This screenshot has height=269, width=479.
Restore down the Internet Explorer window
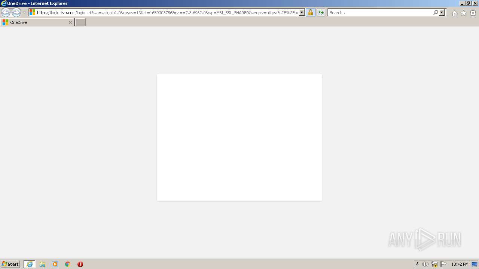click(468, 3)
